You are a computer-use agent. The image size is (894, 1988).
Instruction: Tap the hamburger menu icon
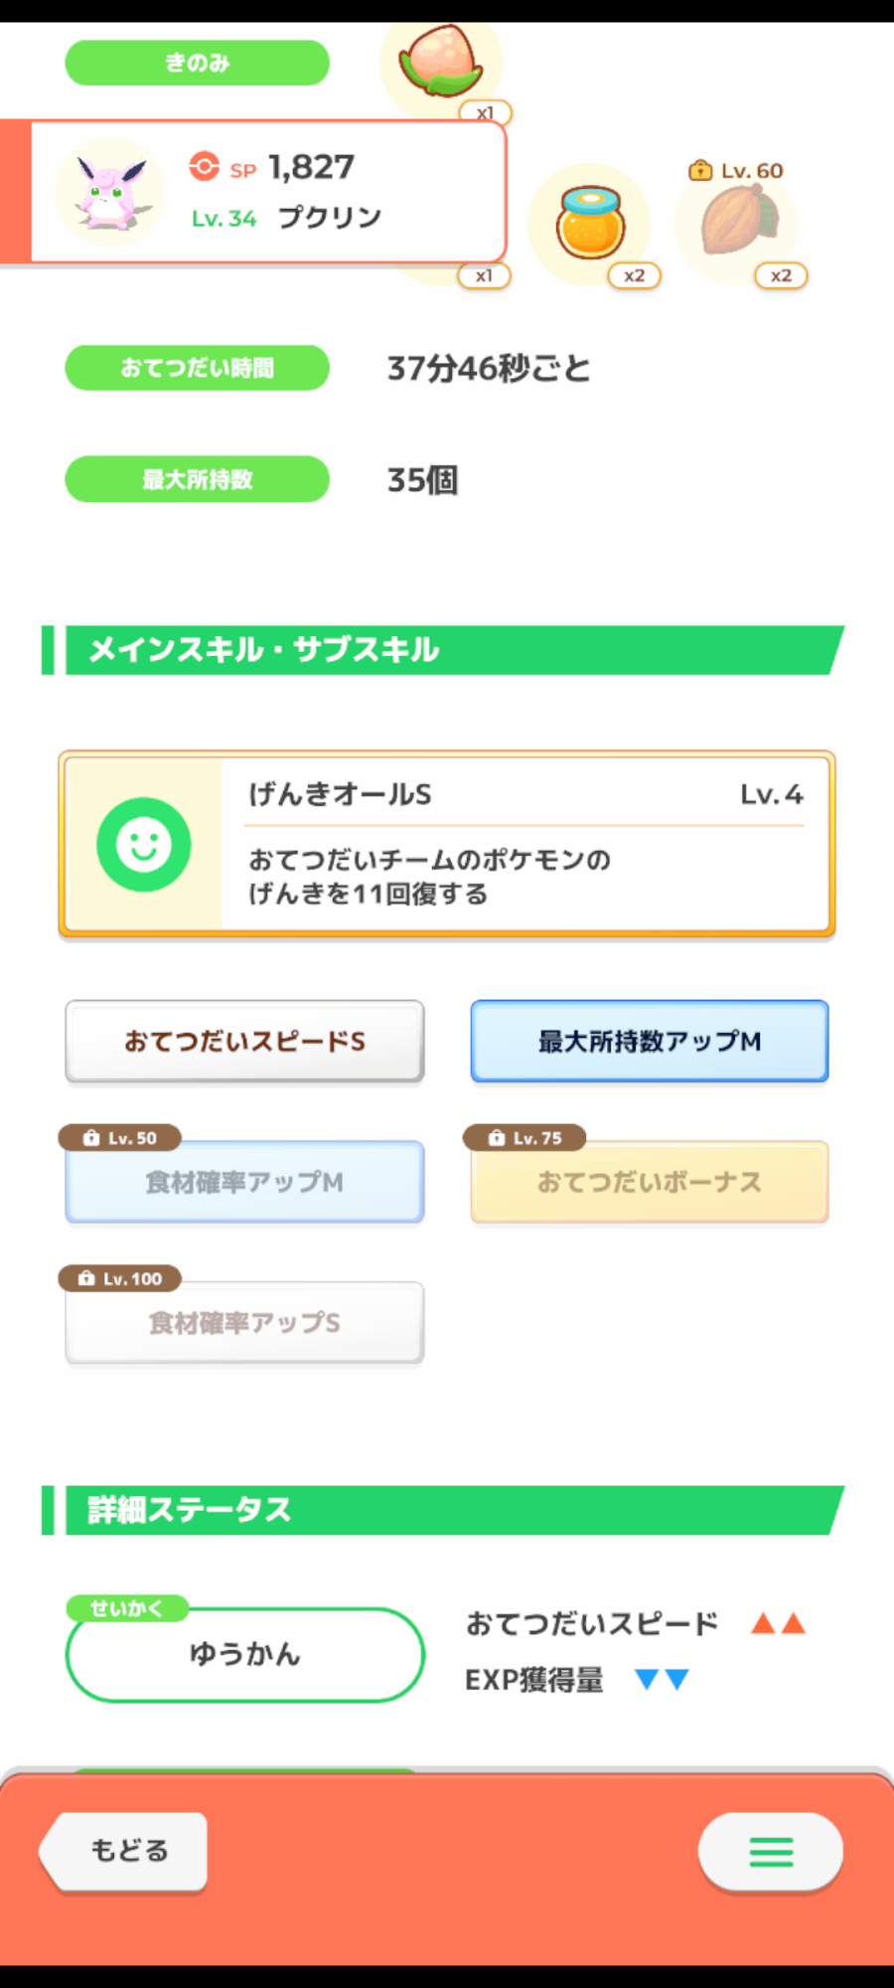point(771,1851)
